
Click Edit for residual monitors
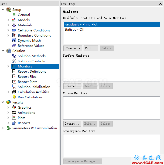(x=91, y=48)
